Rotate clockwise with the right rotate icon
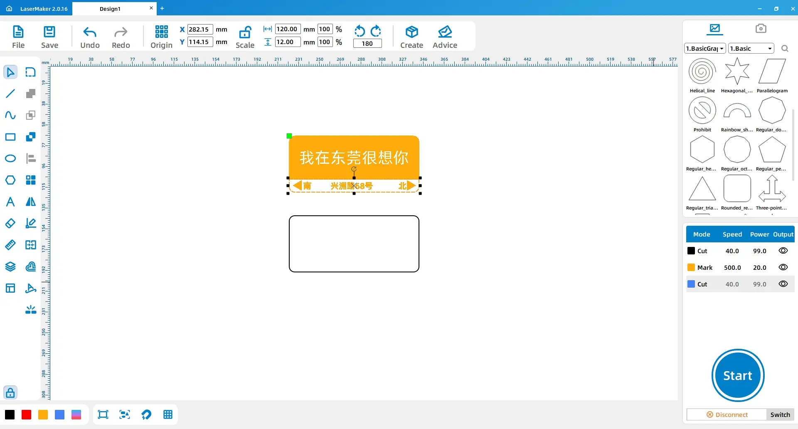Viewport: 798px width, 429px height. [376, 31]
